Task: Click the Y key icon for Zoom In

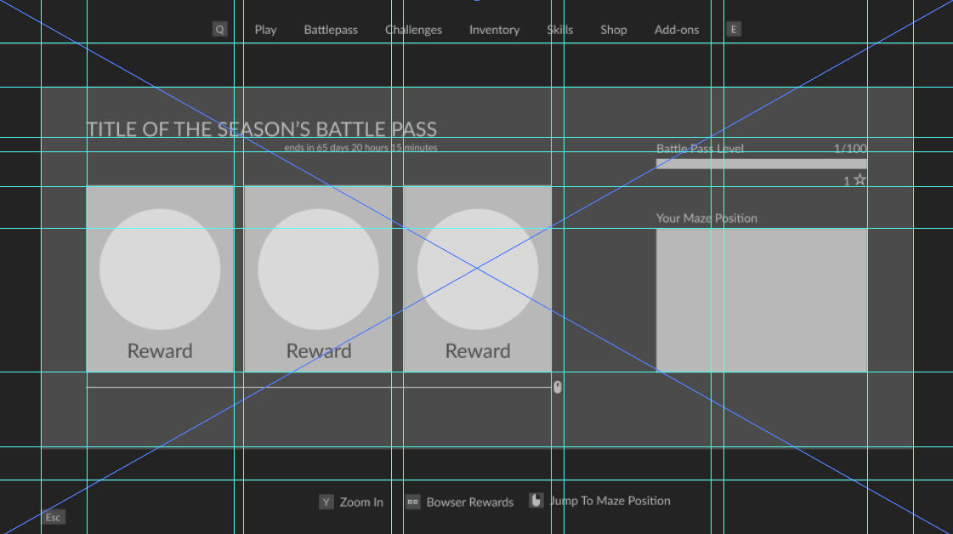Action: [x=324, y=502]
